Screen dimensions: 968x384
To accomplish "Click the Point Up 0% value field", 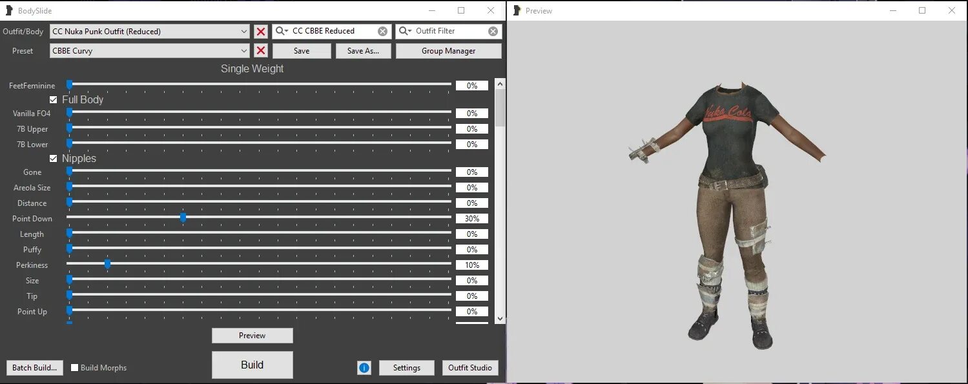I will tap(472, 312).
